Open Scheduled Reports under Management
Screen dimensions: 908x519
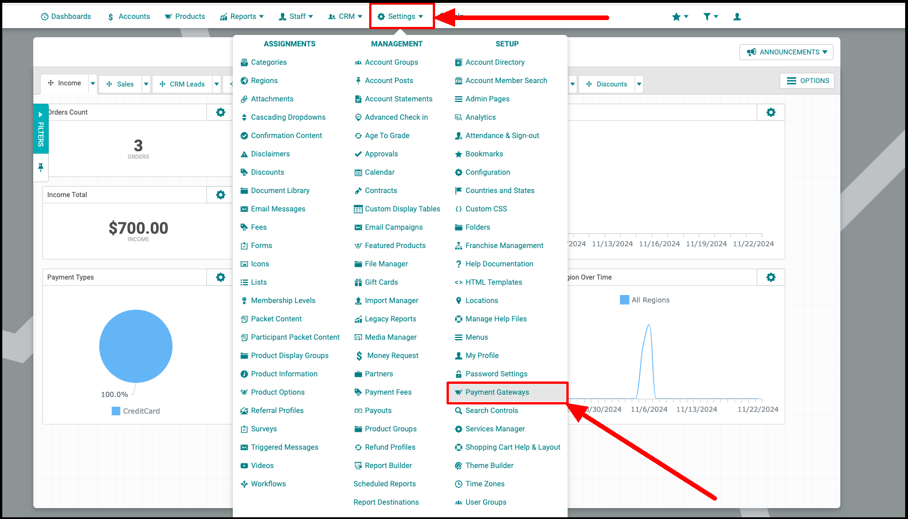(385, 484)
